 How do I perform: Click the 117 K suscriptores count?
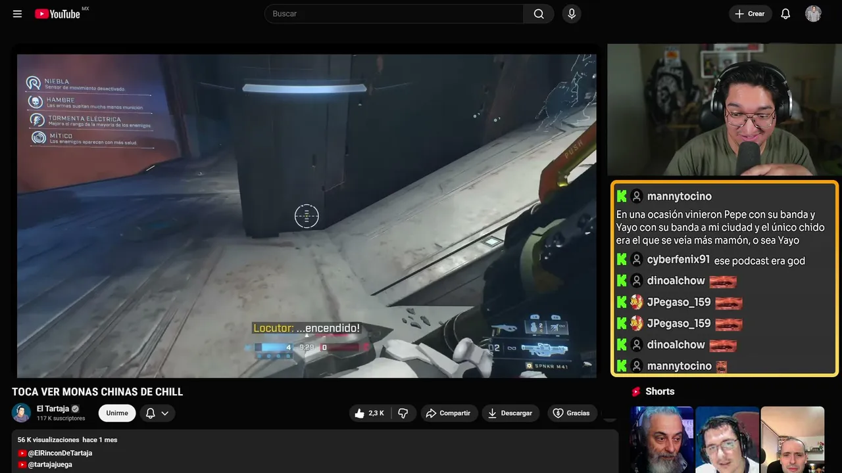61,418
